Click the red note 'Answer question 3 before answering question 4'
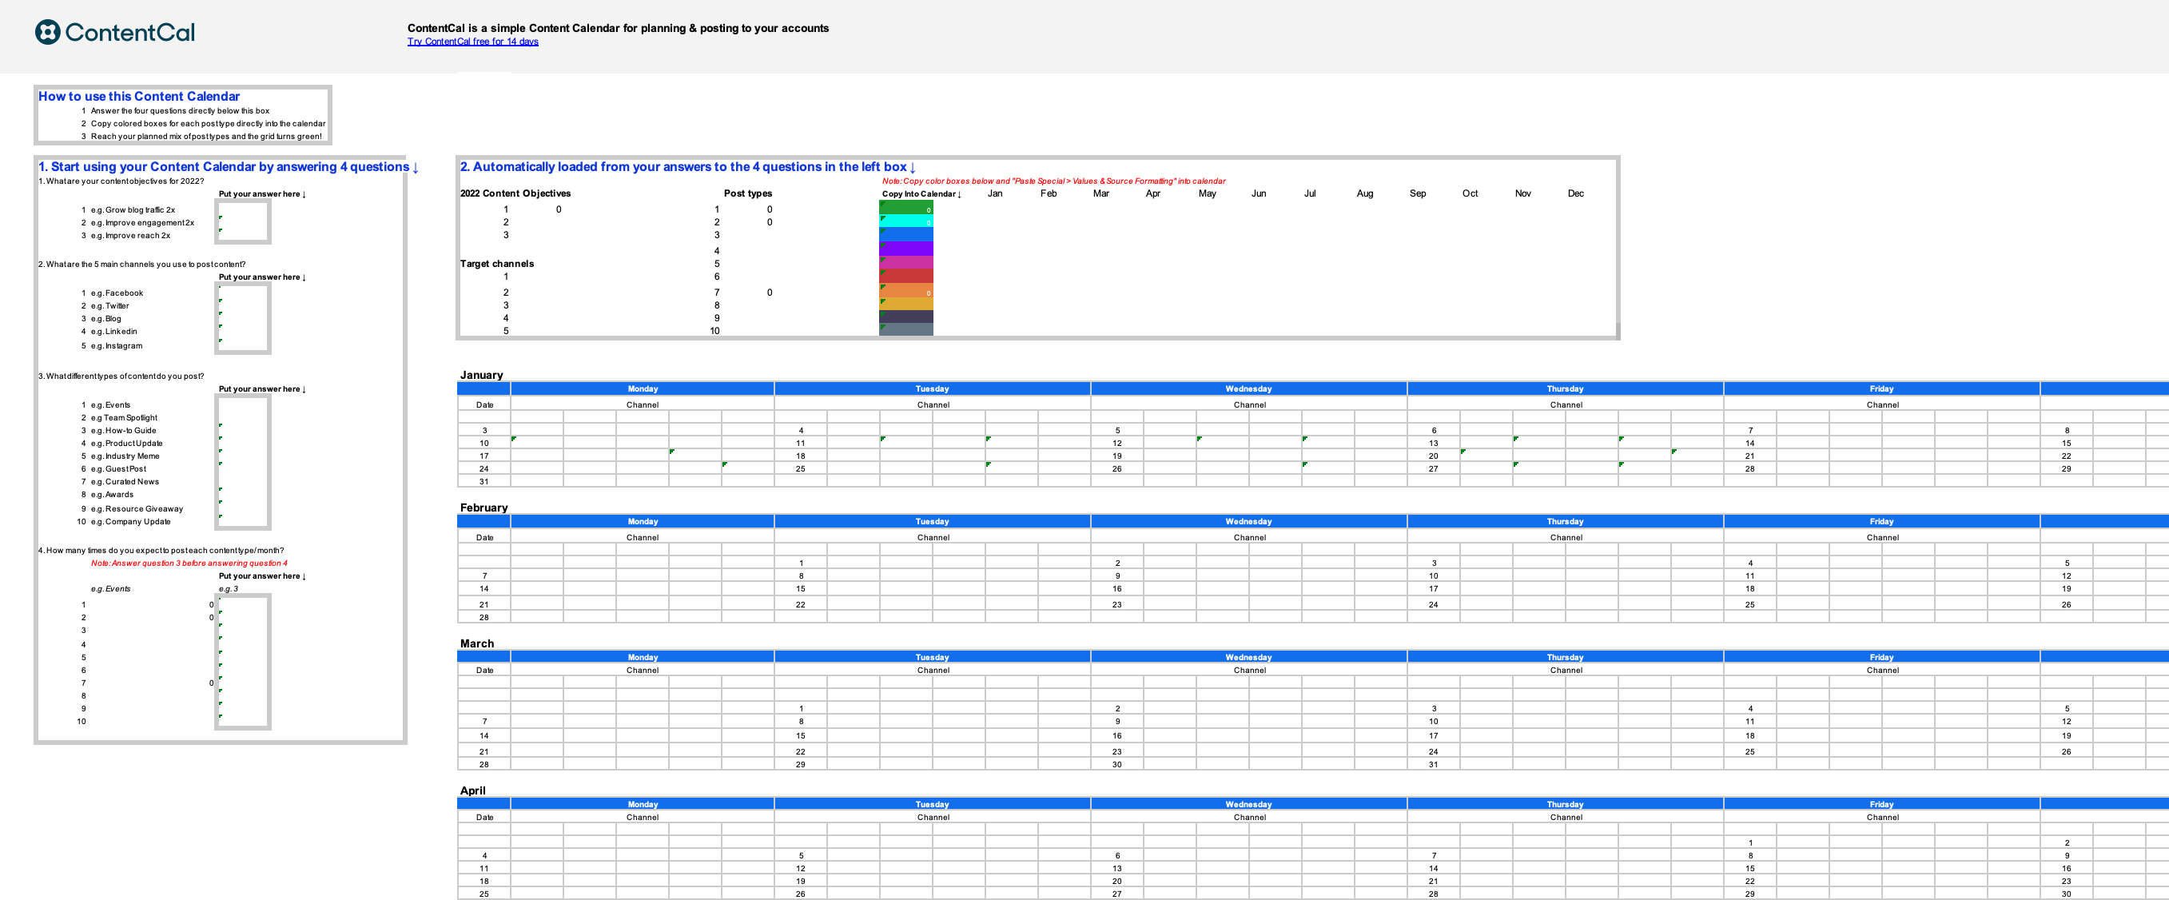This screenshot has height=900, width=2169. (x=189, y=563)
